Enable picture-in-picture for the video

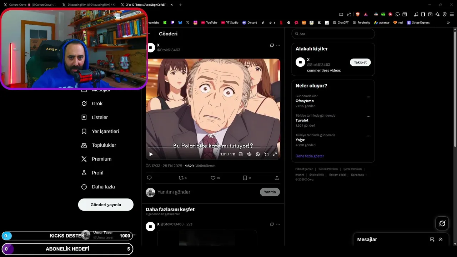(x=266, y=154)
